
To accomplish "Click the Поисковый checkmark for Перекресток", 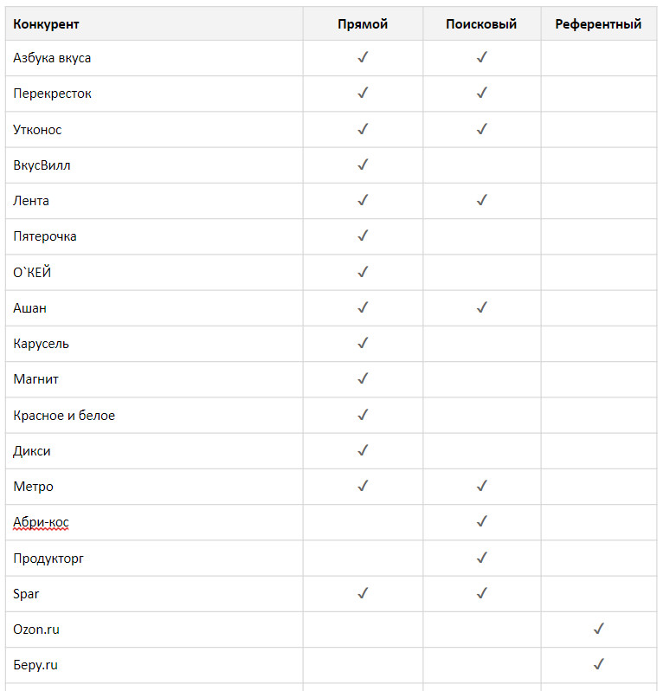I will point(482,94).
